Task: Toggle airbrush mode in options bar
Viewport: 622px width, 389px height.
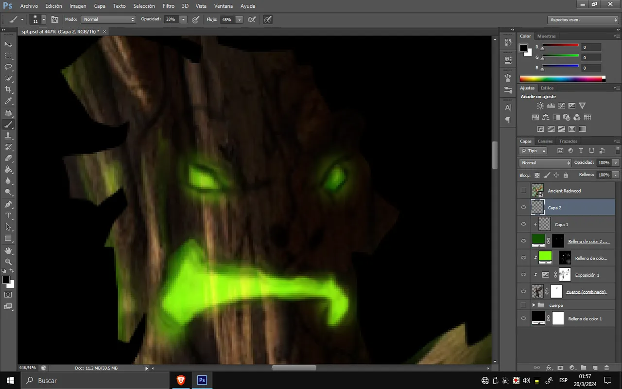Action: pyautogui.click(x=252, y=19)
